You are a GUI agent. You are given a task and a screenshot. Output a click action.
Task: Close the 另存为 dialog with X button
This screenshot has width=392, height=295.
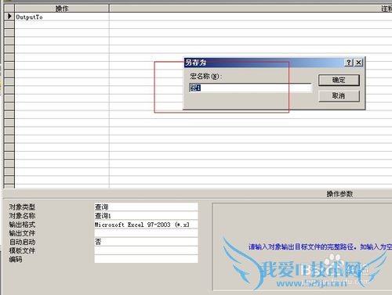(358, 63)
